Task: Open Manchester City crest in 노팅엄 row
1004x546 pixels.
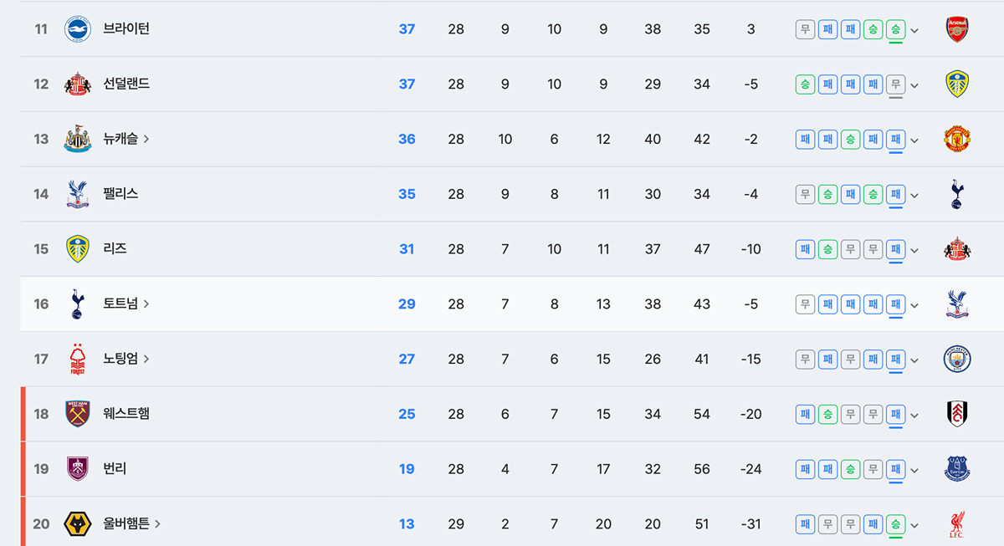Action: 956,359
